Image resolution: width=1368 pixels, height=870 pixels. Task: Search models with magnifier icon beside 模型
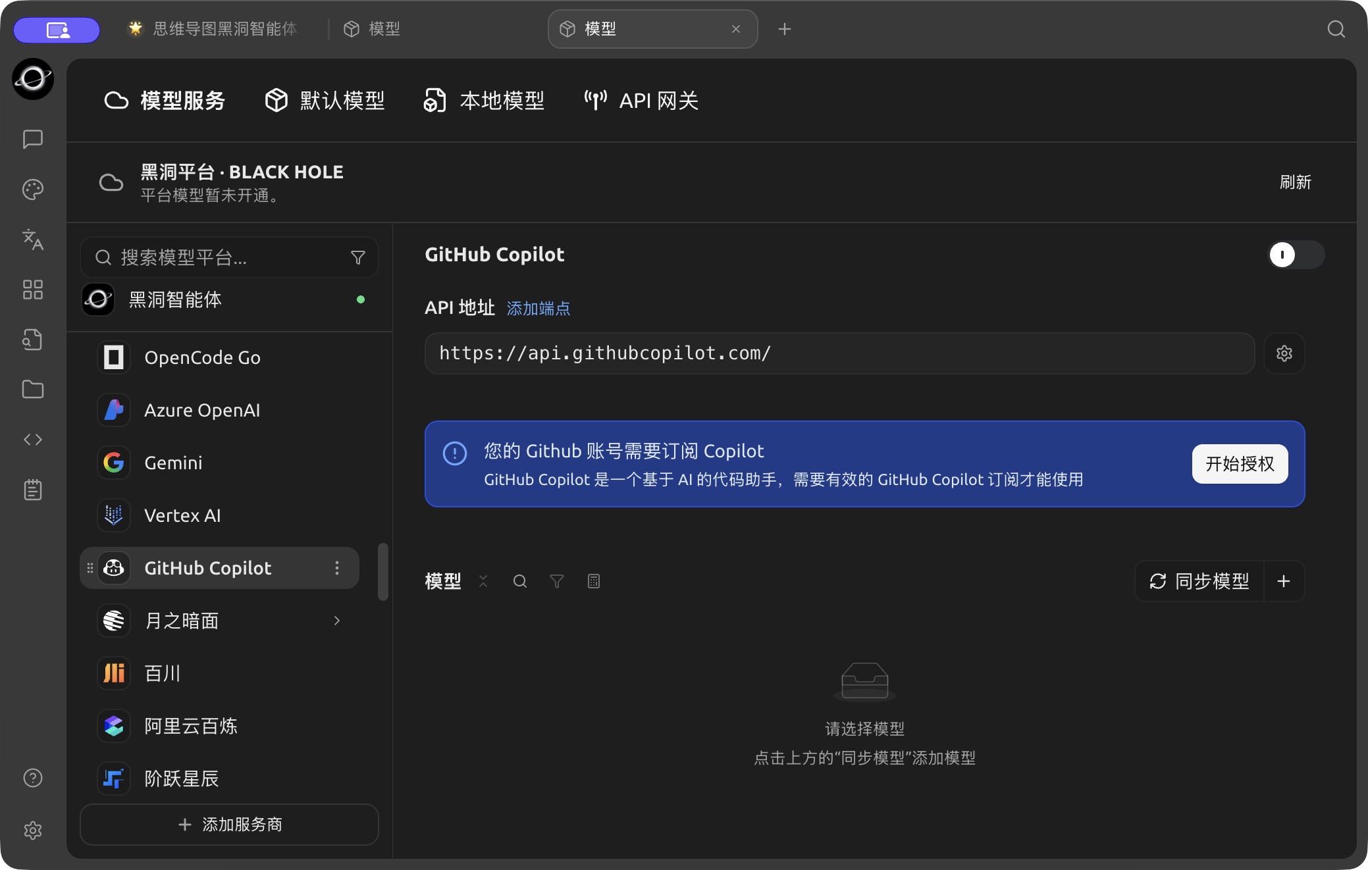pos(520,581)
